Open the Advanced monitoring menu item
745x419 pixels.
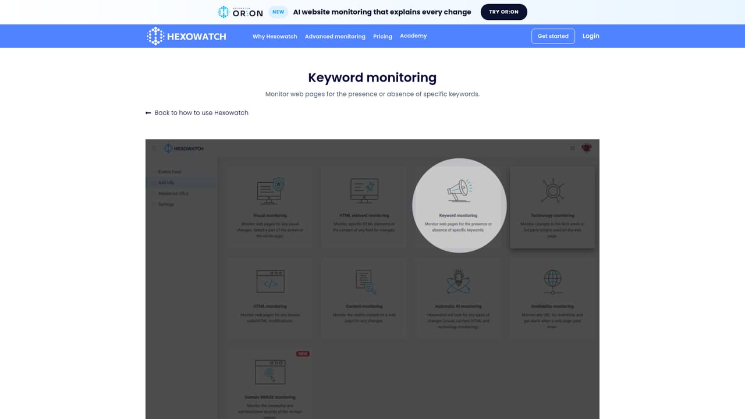click(335, 36)
